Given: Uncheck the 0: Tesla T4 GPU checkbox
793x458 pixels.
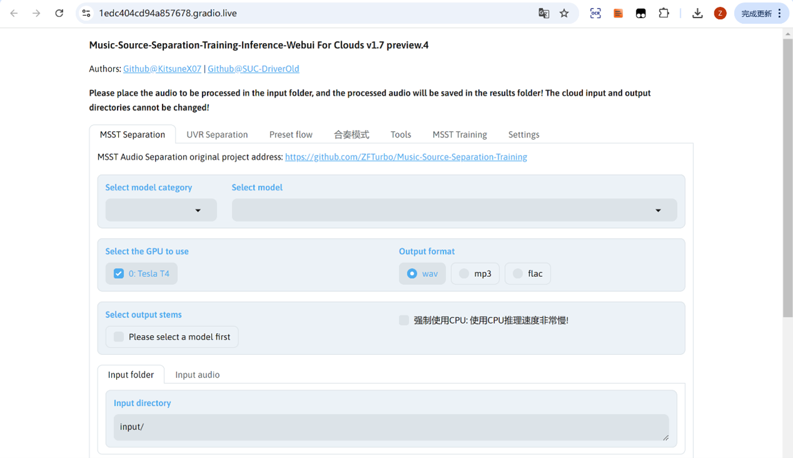Looking at the screenshot, I should (119, 274).
